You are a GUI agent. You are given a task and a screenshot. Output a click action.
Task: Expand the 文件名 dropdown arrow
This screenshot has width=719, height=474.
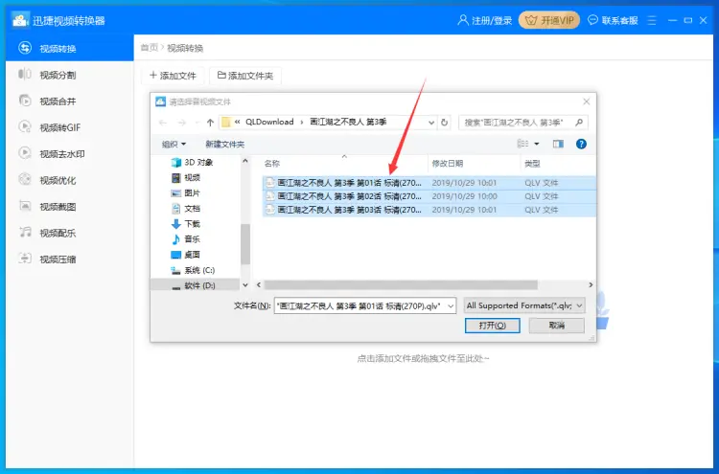(x=452, y=305)
